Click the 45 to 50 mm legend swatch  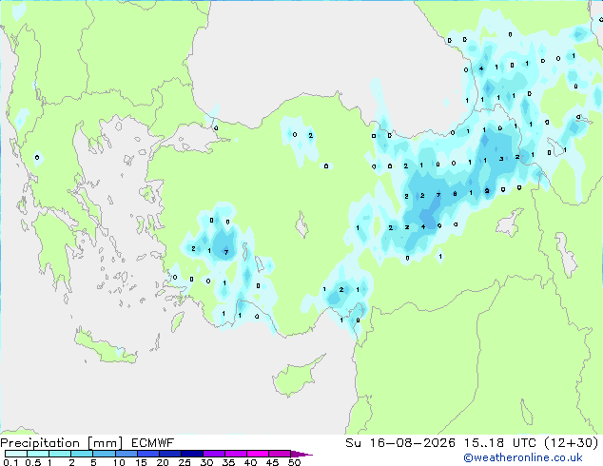pyautogui.click(x=280, y=454)
